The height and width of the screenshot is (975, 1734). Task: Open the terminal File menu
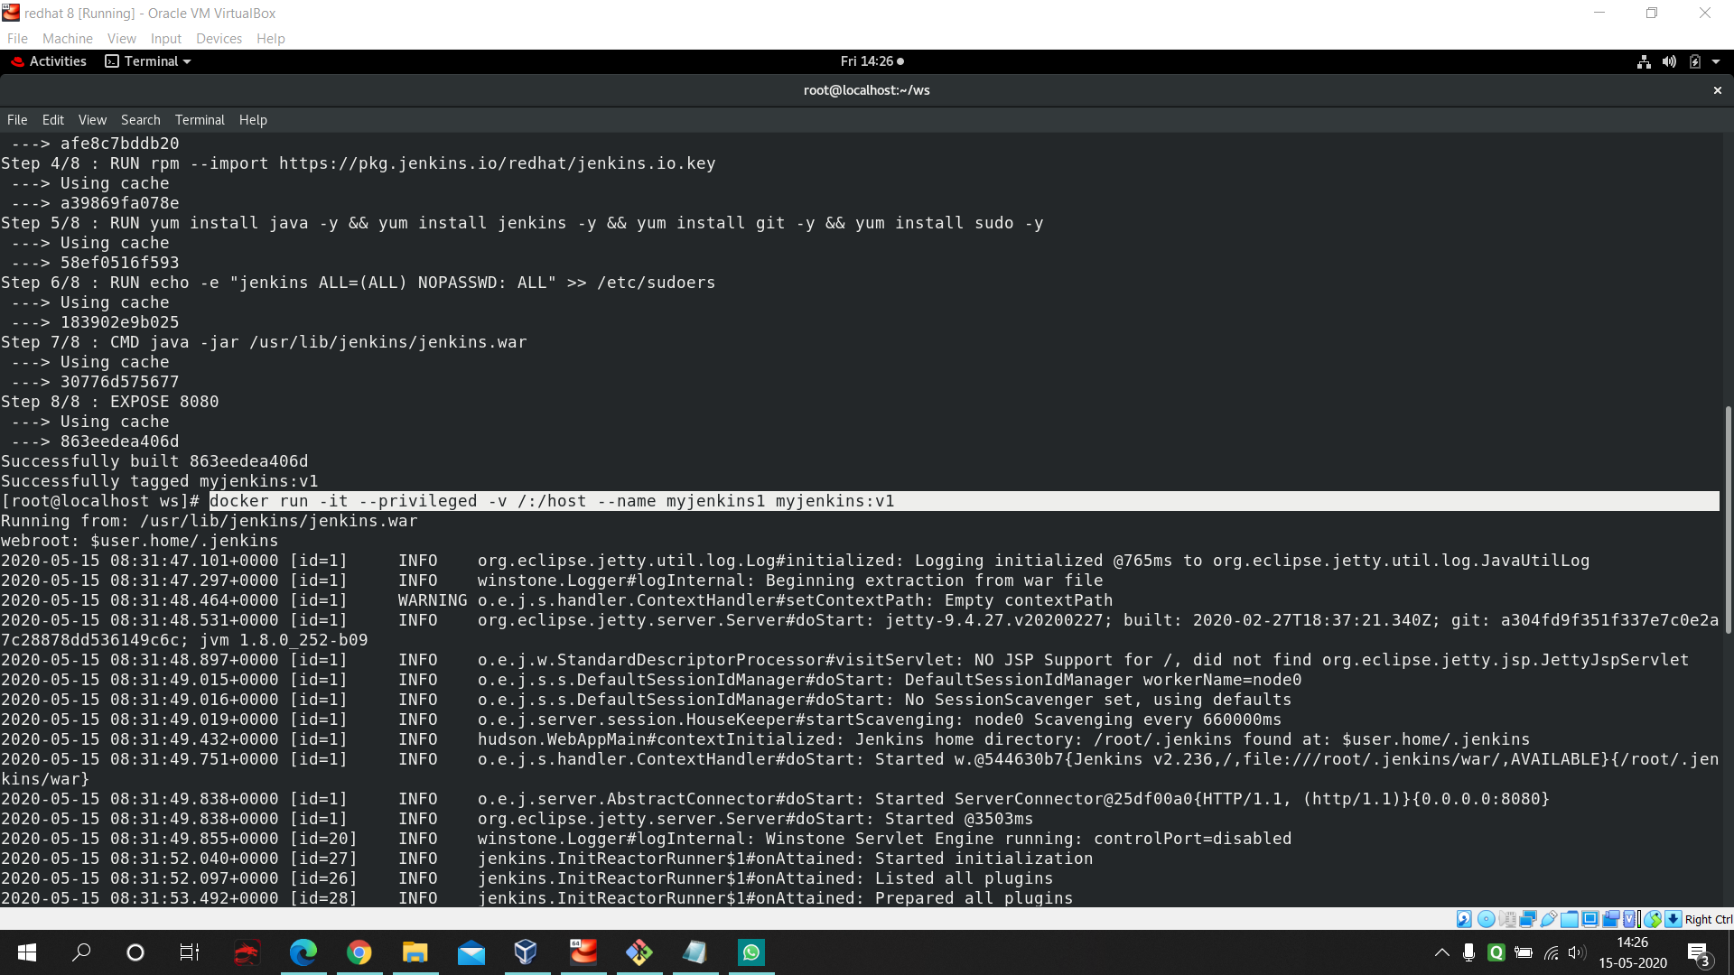pyautogui.click(x=17, y=120)
